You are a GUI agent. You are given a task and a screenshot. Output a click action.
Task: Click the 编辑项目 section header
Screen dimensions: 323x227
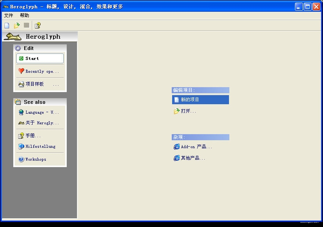click(x=201, y=90)
